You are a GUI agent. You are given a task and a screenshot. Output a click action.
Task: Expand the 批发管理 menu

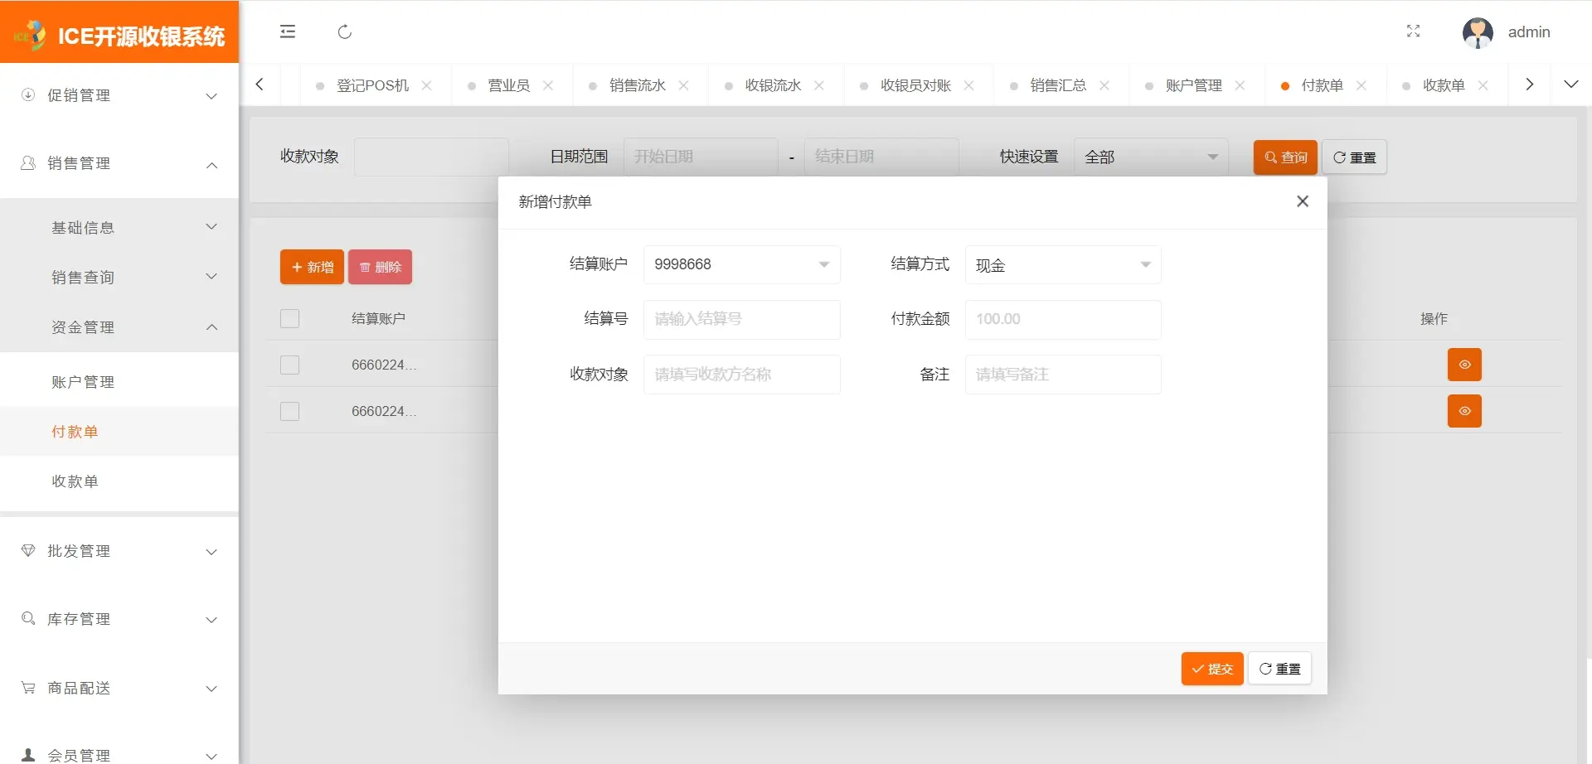(119, 551)
